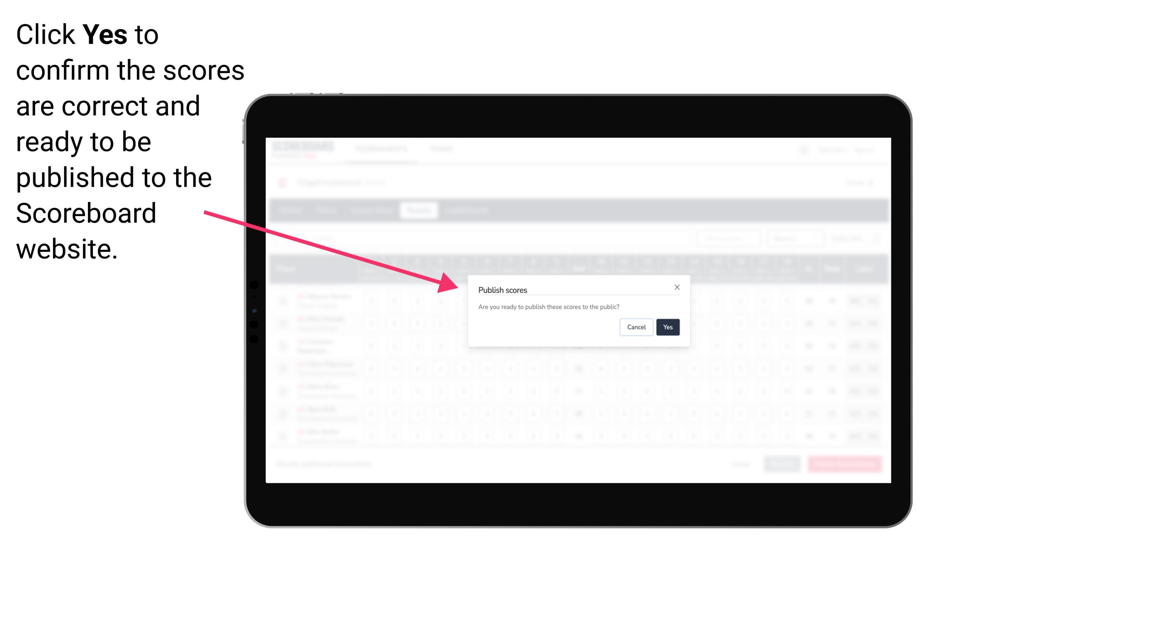Click the Publish Scores action button
The width and height of the screenshot is (1155, 621).
(x=666, y=326)
